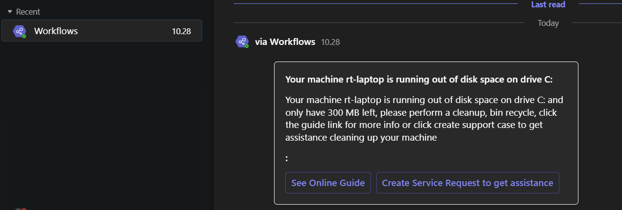Click the Workflows icon in the chat list
The width and height of the screenshot is (622, 210).
click(x=20, y=31)
